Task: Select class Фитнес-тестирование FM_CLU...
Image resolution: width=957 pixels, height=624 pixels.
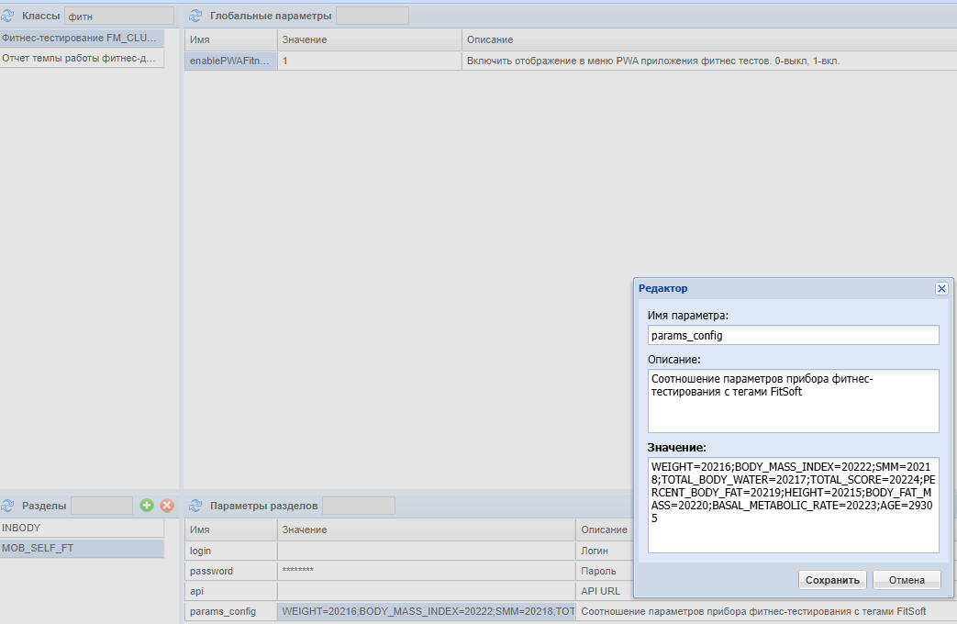Action: [82, 38]
